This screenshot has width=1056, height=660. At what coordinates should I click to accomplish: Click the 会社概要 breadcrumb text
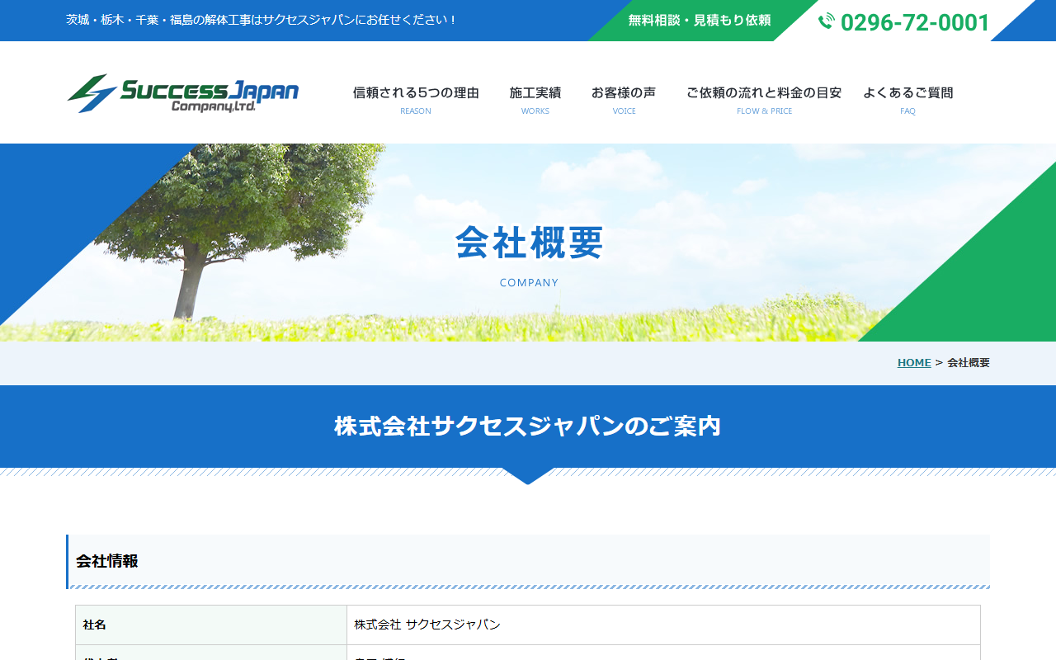point(969,363)
